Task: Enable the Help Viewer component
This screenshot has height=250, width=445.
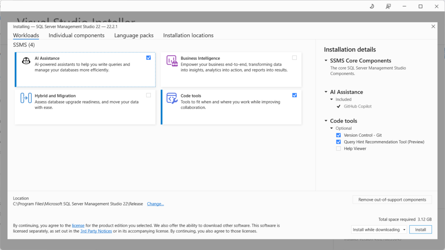Action: [x=339, y=148]
